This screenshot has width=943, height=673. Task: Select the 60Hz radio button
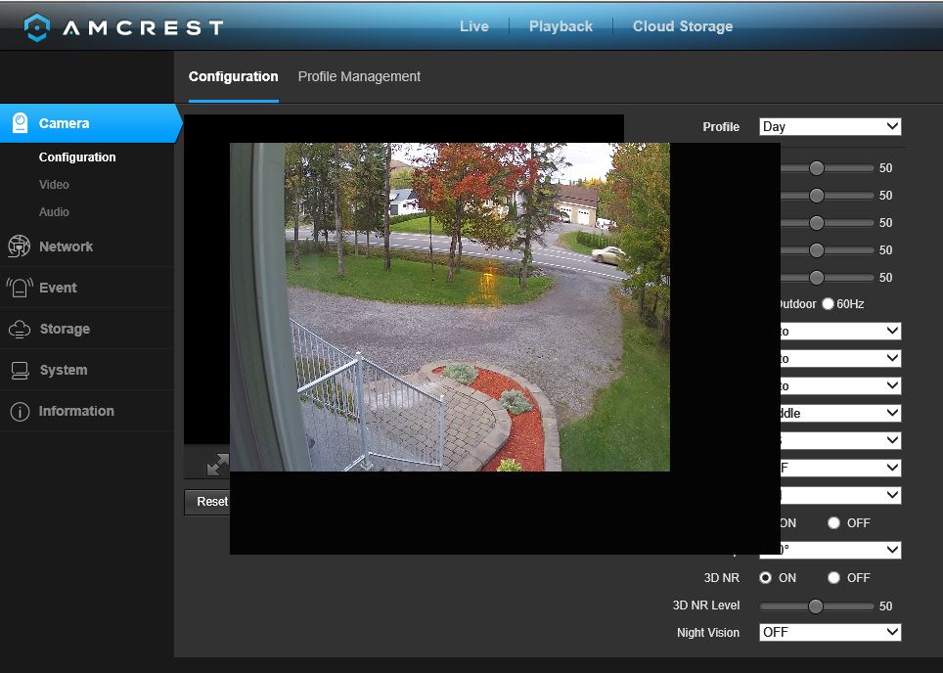829,303
